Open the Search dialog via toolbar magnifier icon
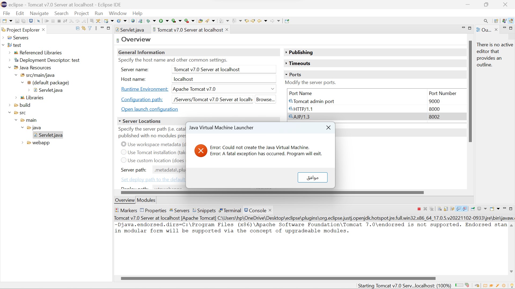Image resolution: width=515 pixels, height=289 pixels. pos(486,21)
